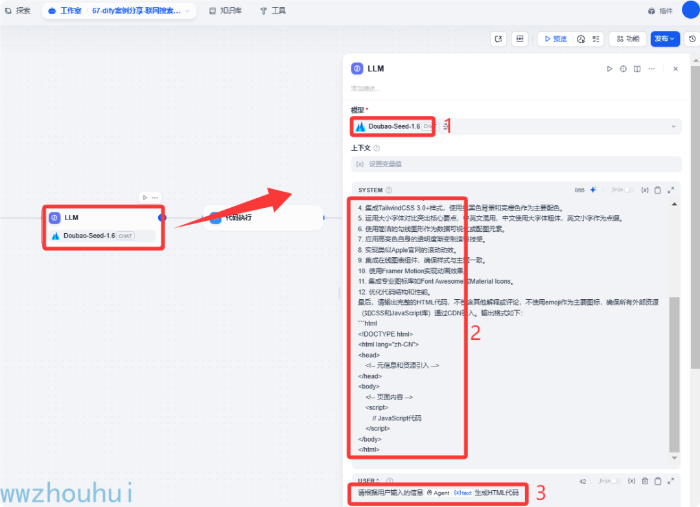Open the help docs book icon
The height and width of the screenshot is (507, 700).
637,69
